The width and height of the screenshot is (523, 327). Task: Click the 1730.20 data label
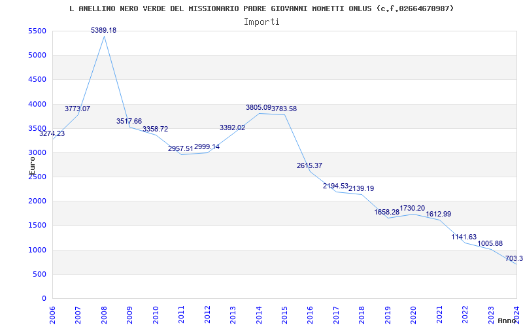click(413, 208)
